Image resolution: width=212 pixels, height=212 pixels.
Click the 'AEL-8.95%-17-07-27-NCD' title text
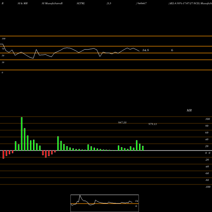(x=184, y=3)
